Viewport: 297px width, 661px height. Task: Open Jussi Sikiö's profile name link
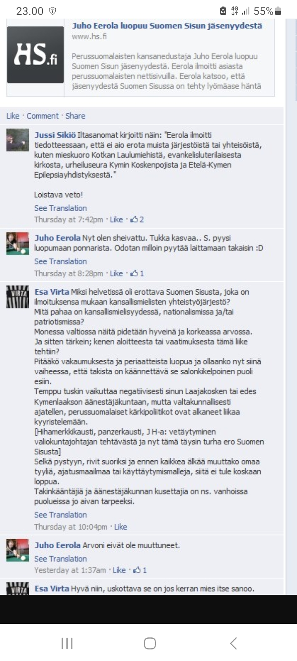pyautogui.click(x=55, y=135)
